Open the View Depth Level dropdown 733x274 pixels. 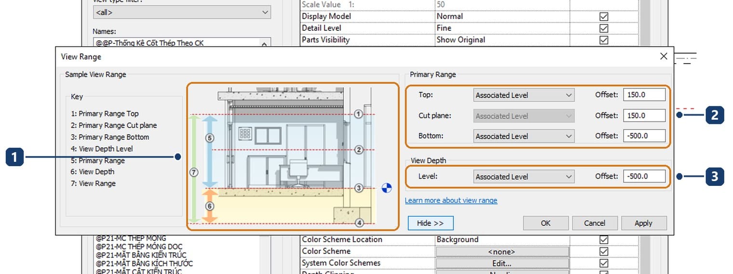pyautogui.click(x=524, y=177)
